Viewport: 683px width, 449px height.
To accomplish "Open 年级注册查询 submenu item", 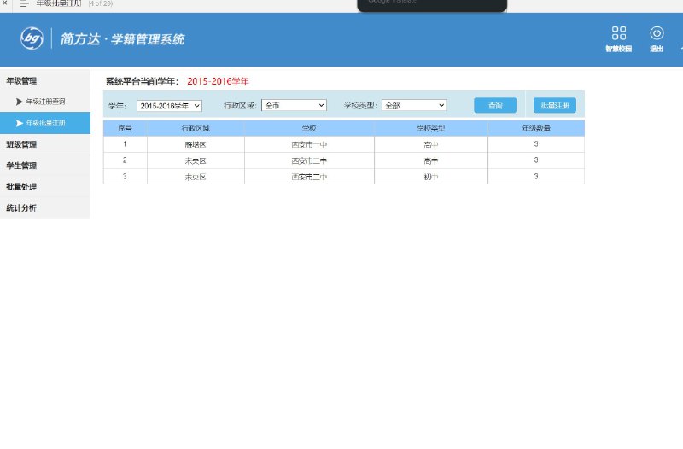I will 45,102.
